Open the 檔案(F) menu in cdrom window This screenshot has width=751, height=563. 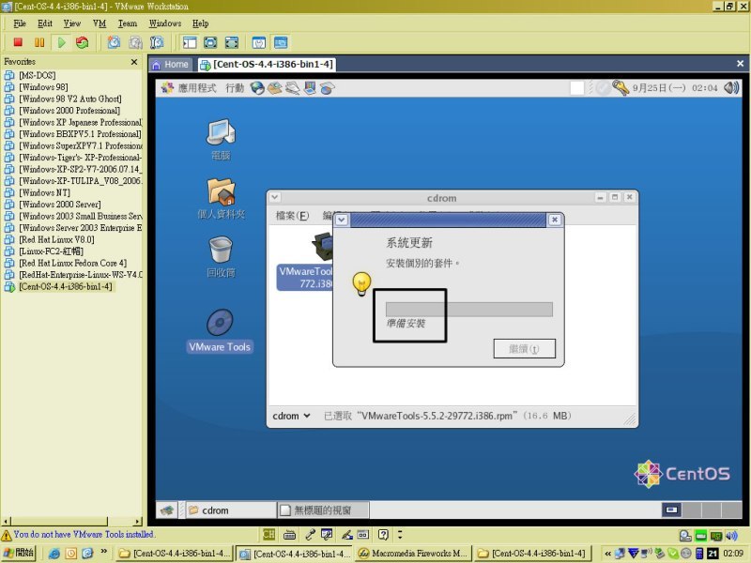pyautogui.click(x=292, y=216)
